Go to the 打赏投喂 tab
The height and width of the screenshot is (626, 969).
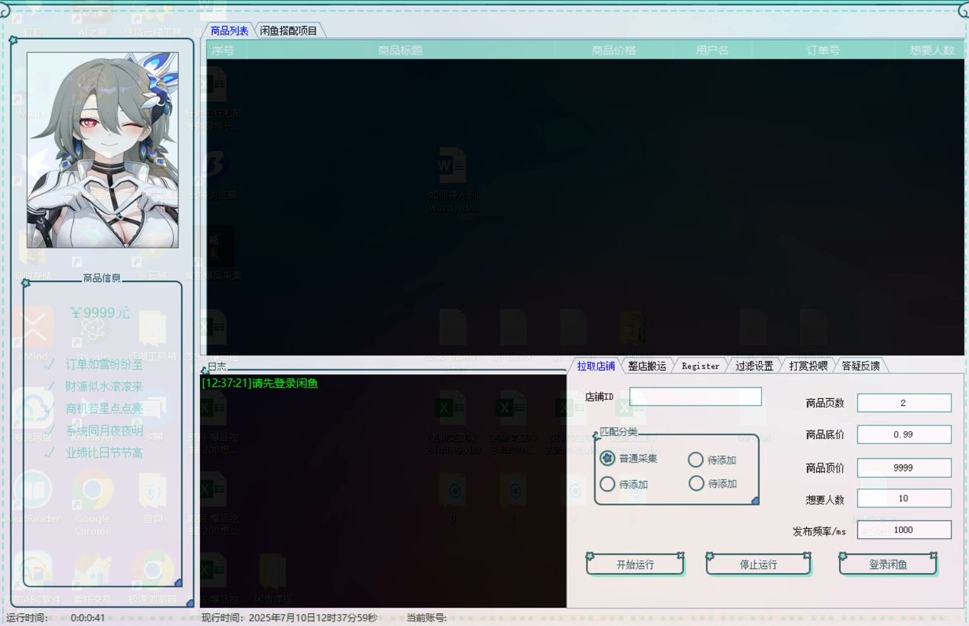tap(808, 366)
